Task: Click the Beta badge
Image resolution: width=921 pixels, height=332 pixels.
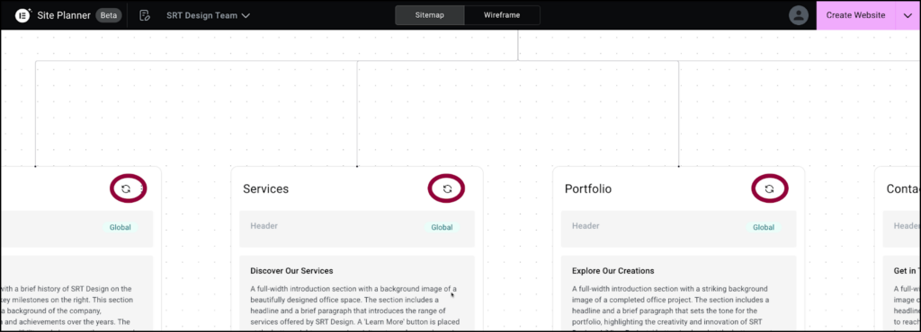Action: tap(109, 15)
